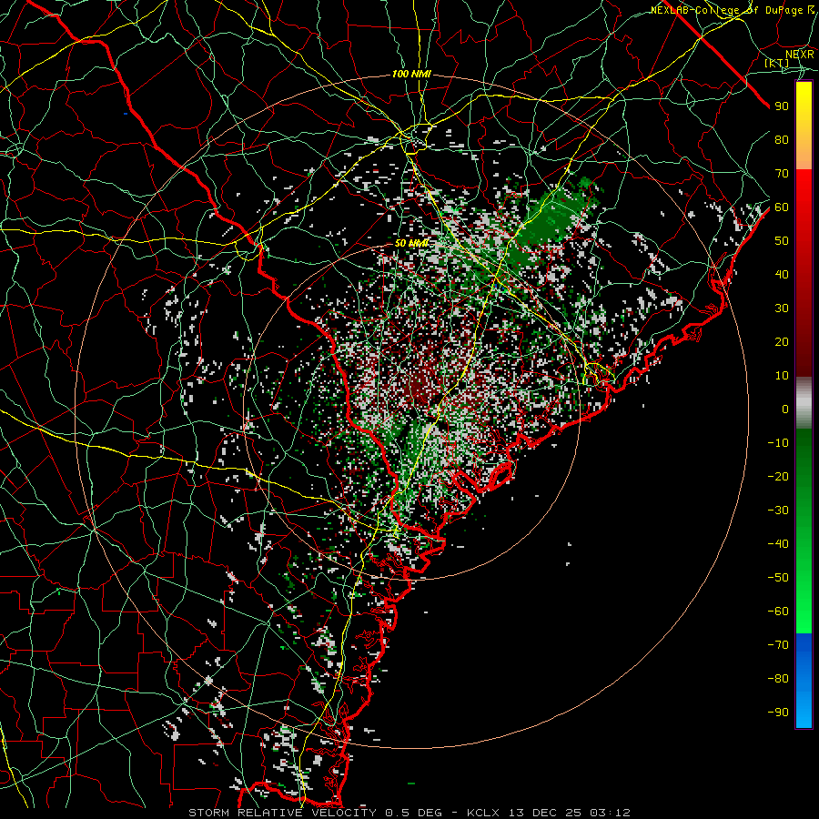Click the positive 90 scale value

pyautogui.click(x=782, y=106)
